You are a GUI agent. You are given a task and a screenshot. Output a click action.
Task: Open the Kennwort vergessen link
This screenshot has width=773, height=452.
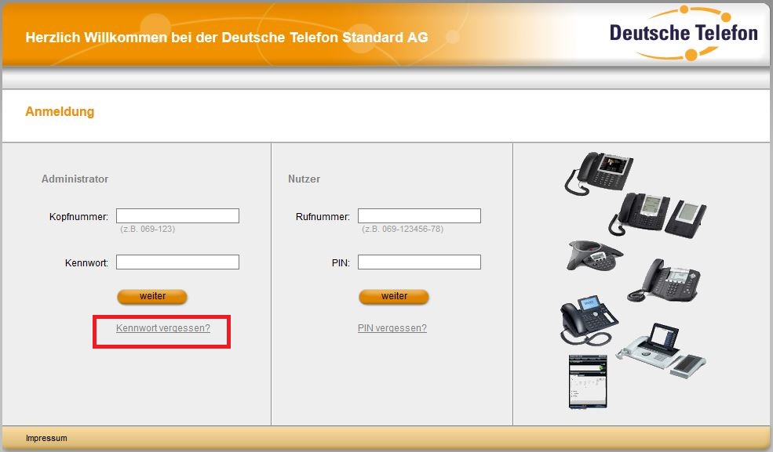click(163, 328)
